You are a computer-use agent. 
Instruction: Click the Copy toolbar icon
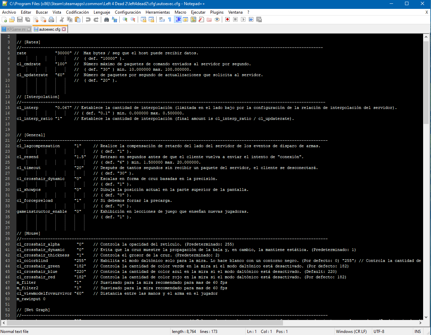click(x=70, y=19)
